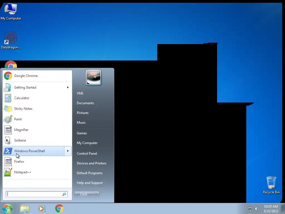Open Default Programs
This screenshot has height=214, width=285.
click(89, 173)
